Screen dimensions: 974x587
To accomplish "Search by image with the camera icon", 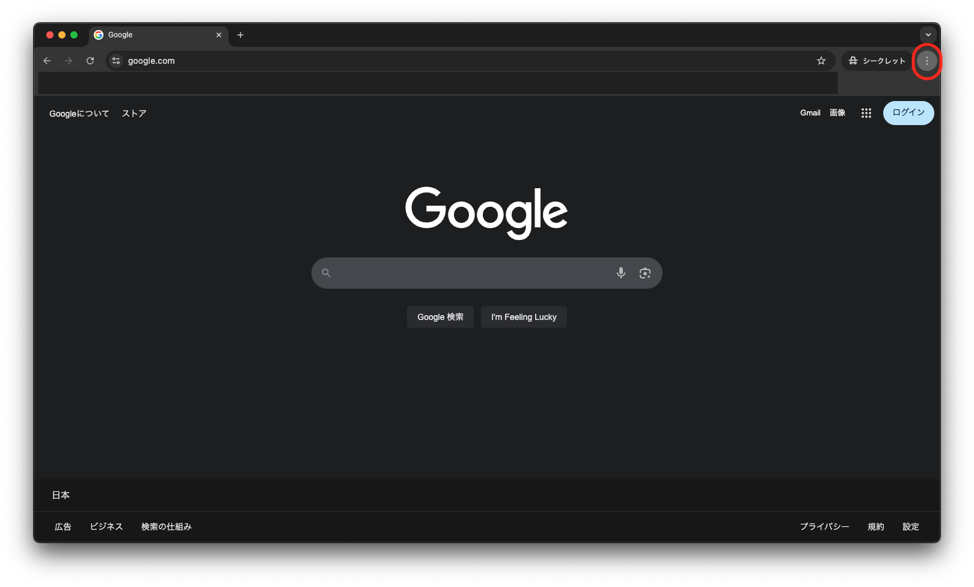I will pyautogui.click(x=645, y=273).
